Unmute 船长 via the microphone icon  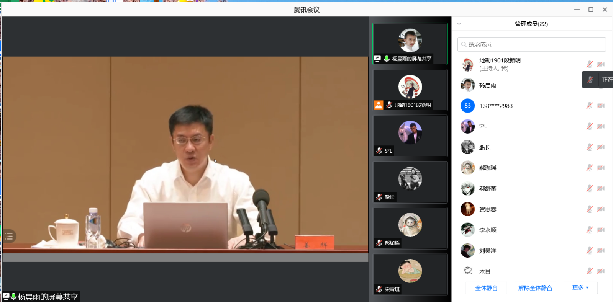(x=589, y=147)
